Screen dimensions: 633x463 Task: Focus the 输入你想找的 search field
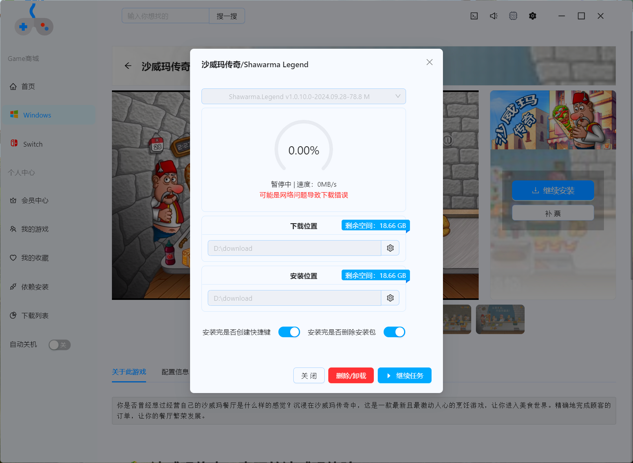click(165, 16)
